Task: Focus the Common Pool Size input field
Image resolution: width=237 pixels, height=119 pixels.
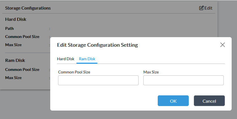Action: (98, 80)
